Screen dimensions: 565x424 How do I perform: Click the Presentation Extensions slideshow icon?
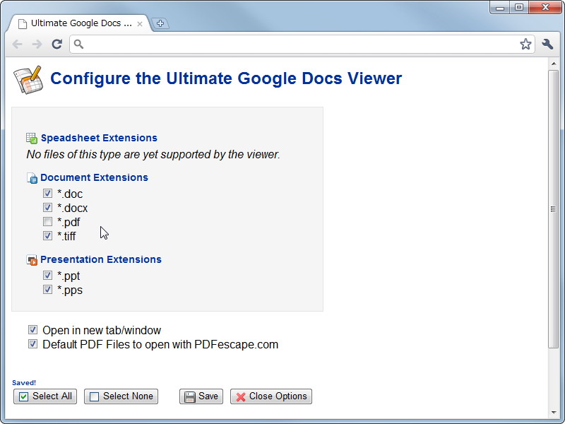31,259
